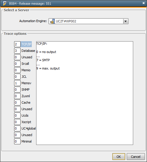Select the Minimal trace value field
The height and width of the screenshot is (162, 147).
[x=17, y=141]
